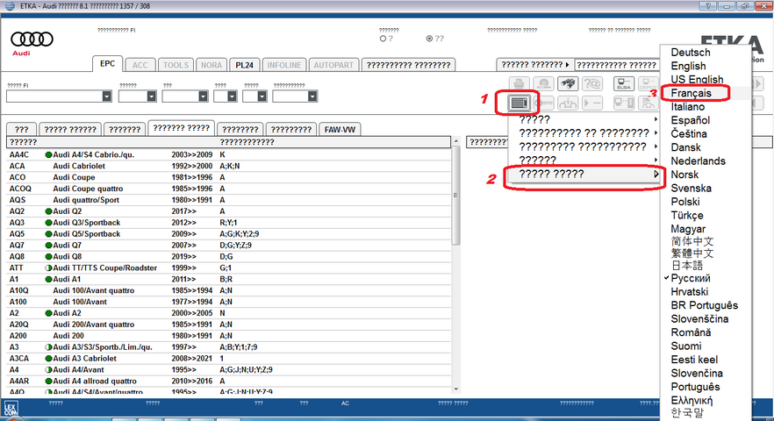Click the Audi rings logo
The width and height of the screenshot is (774, 421).
point(32,39)
